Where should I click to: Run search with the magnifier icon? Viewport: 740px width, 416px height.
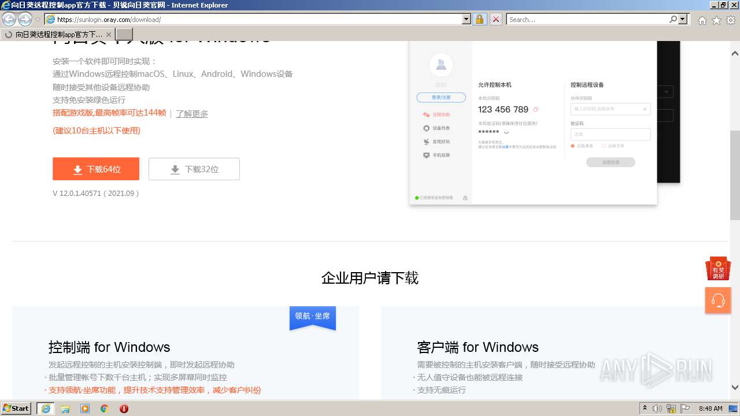click(673, 19)
